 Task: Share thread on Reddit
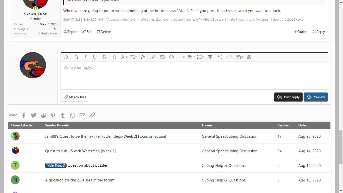43,115
